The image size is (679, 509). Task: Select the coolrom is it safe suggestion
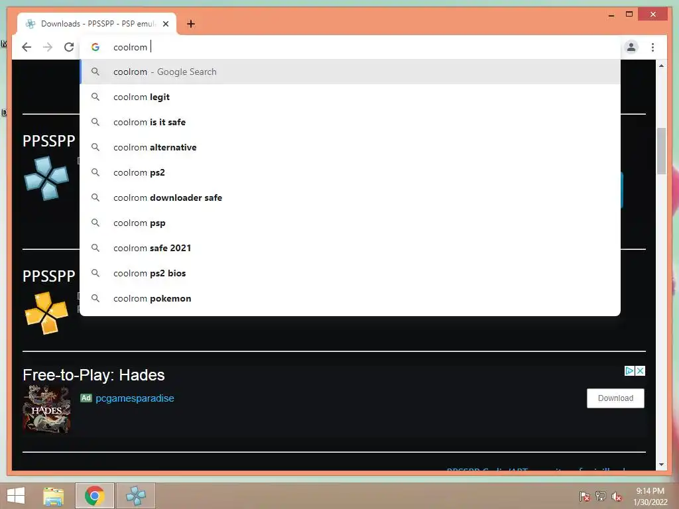pyautogui.click(x=350, y=122)
